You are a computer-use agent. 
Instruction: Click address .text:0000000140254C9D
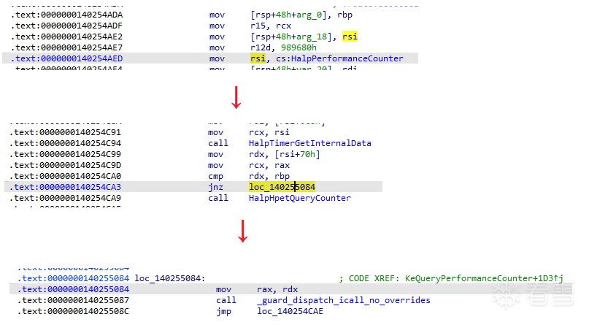[x=66, y=165]
